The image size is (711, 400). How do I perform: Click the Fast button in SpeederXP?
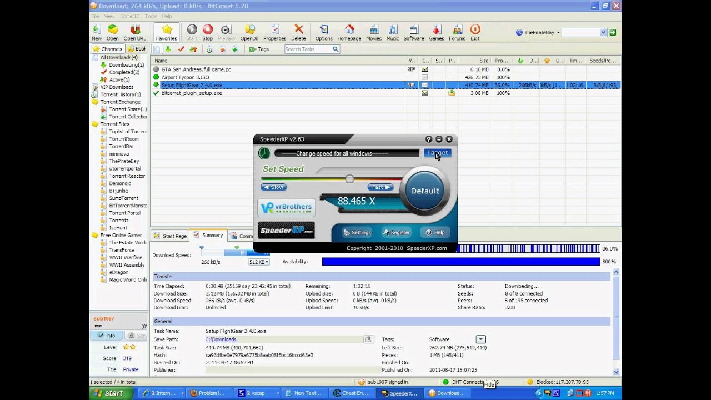click(380, 187)
